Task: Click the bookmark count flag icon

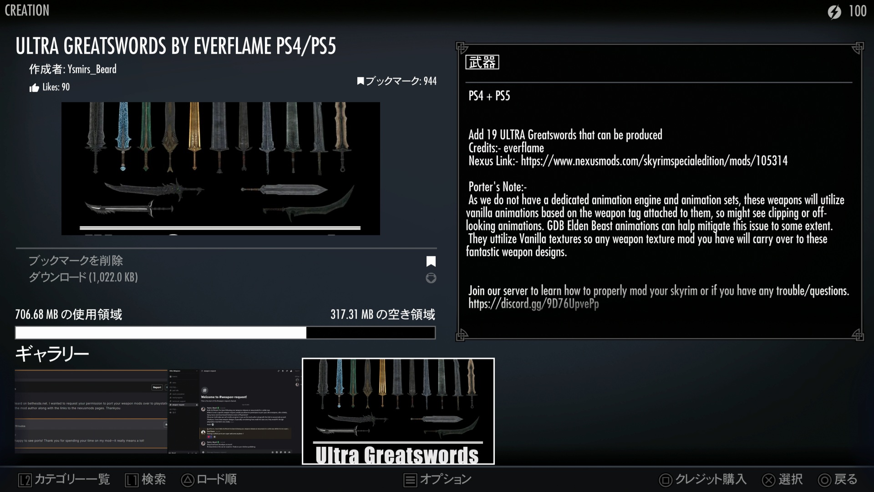Action: [361, 82]
